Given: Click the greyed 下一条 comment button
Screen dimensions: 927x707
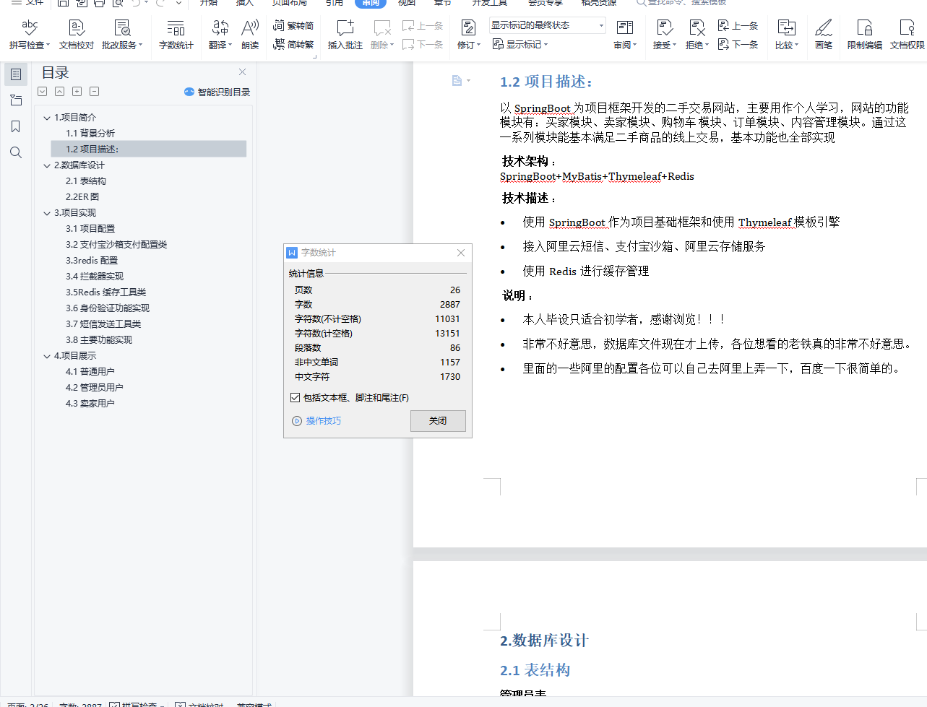Looking at the screenshot, I should click(423, 44).
